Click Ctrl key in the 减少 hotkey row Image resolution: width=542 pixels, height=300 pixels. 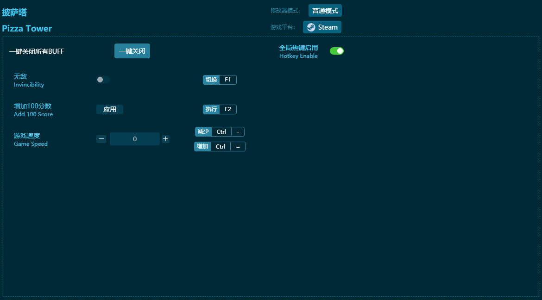tap(221, 132)
